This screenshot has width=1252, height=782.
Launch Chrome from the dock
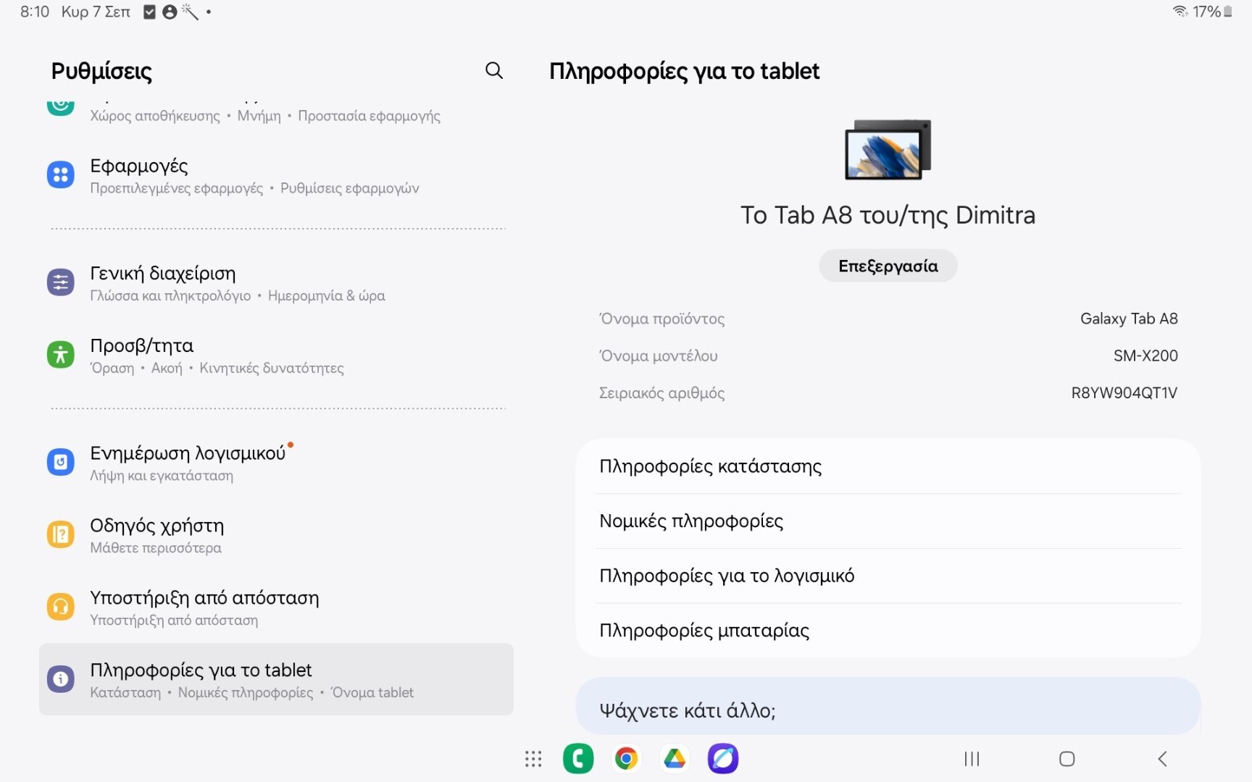tap(626, 759)
